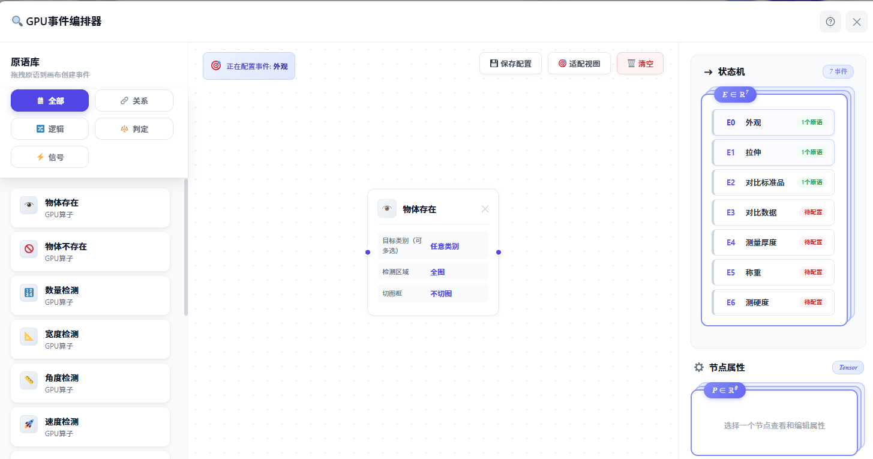The image size is (873, 459).
Task: Click the 适配视图 fit view button
Action: pyautogui.click(x=579, y=64)
